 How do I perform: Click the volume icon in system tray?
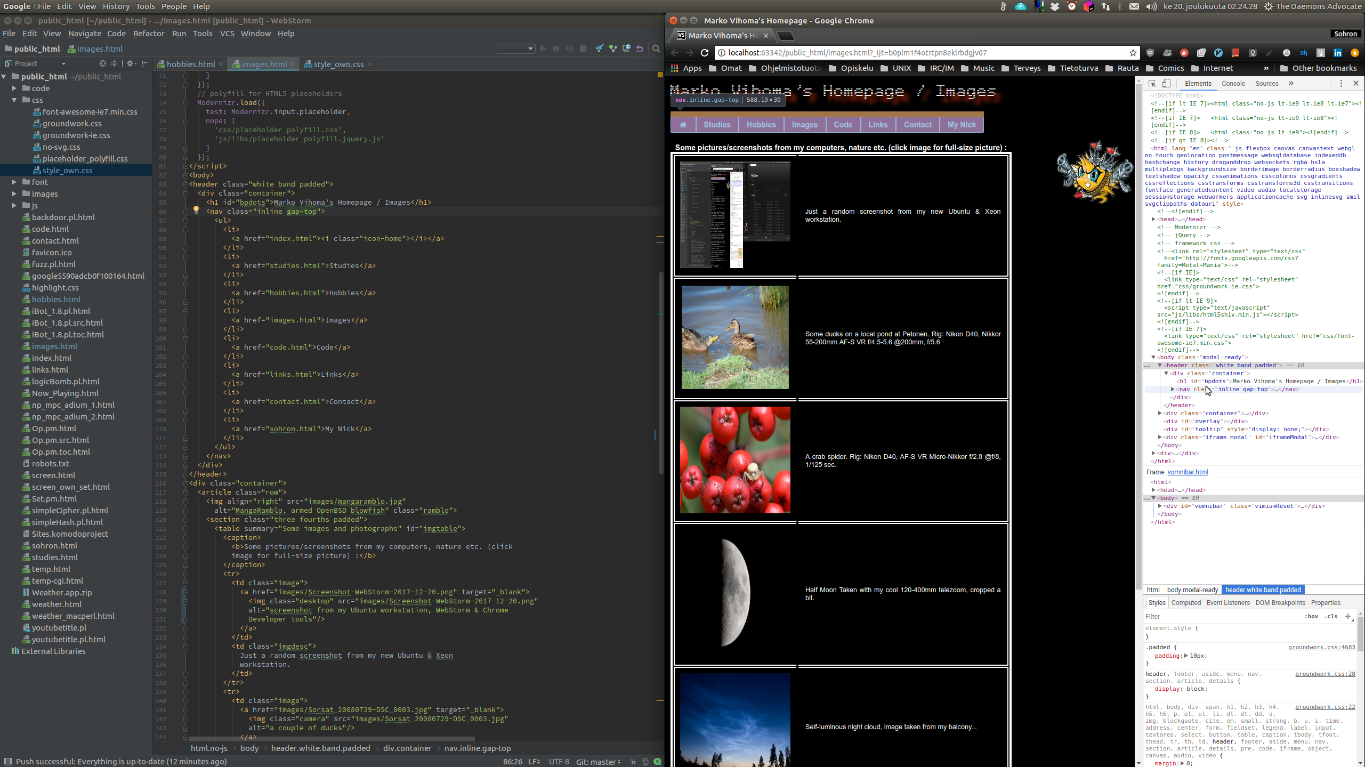click(1151, 6)
